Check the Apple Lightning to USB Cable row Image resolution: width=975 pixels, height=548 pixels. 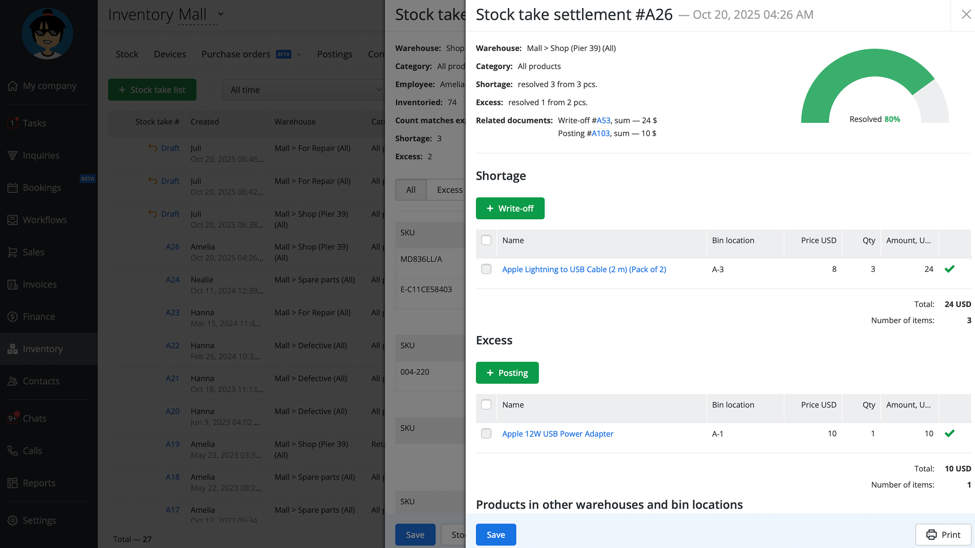coord(486,269)
